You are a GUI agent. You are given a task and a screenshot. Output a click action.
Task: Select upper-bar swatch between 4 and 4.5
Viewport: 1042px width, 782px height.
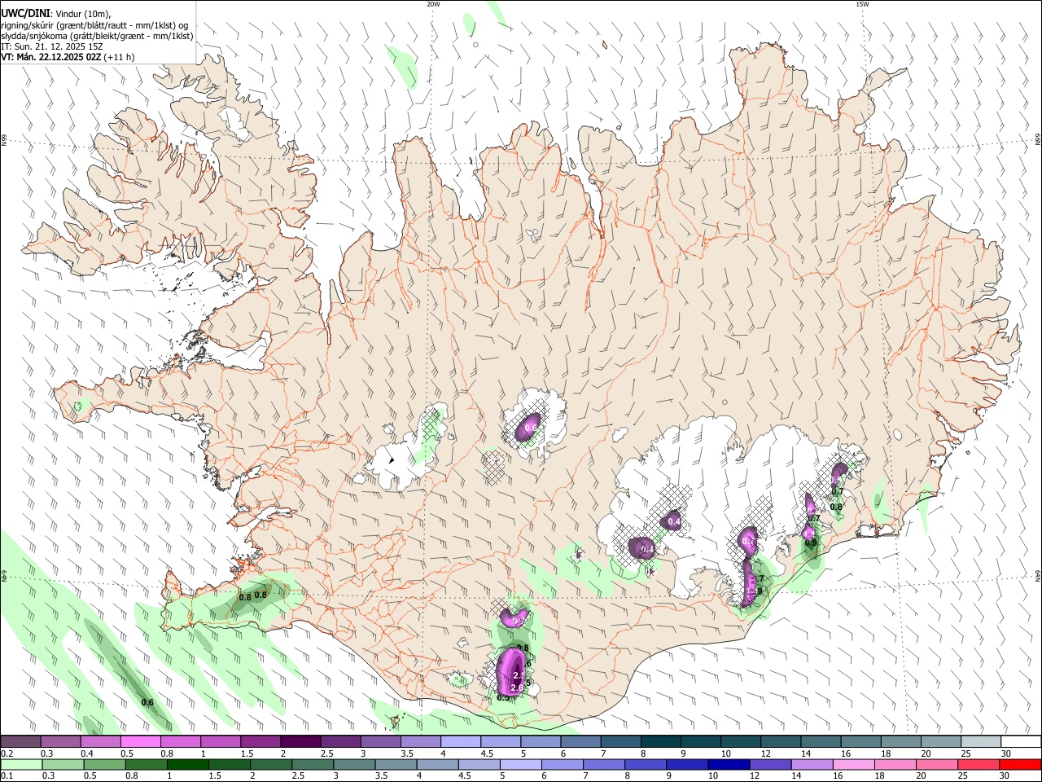point(461,742)
